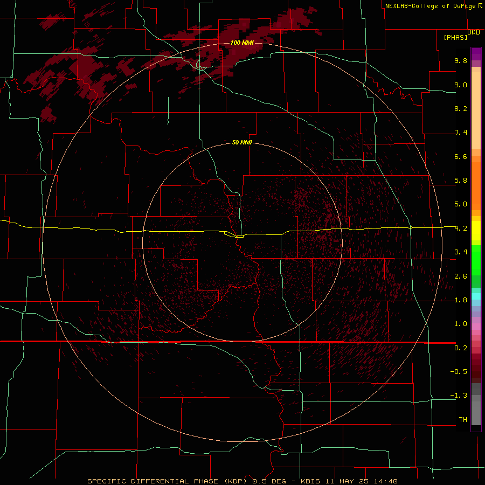Click the 0.5 DEG tilt text in caption
This screenshot has width=485, height=485.
click(x=270, y=481)
